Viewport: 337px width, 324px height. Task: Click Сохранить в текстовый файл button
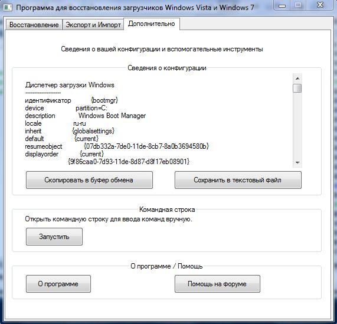[238, 180]
